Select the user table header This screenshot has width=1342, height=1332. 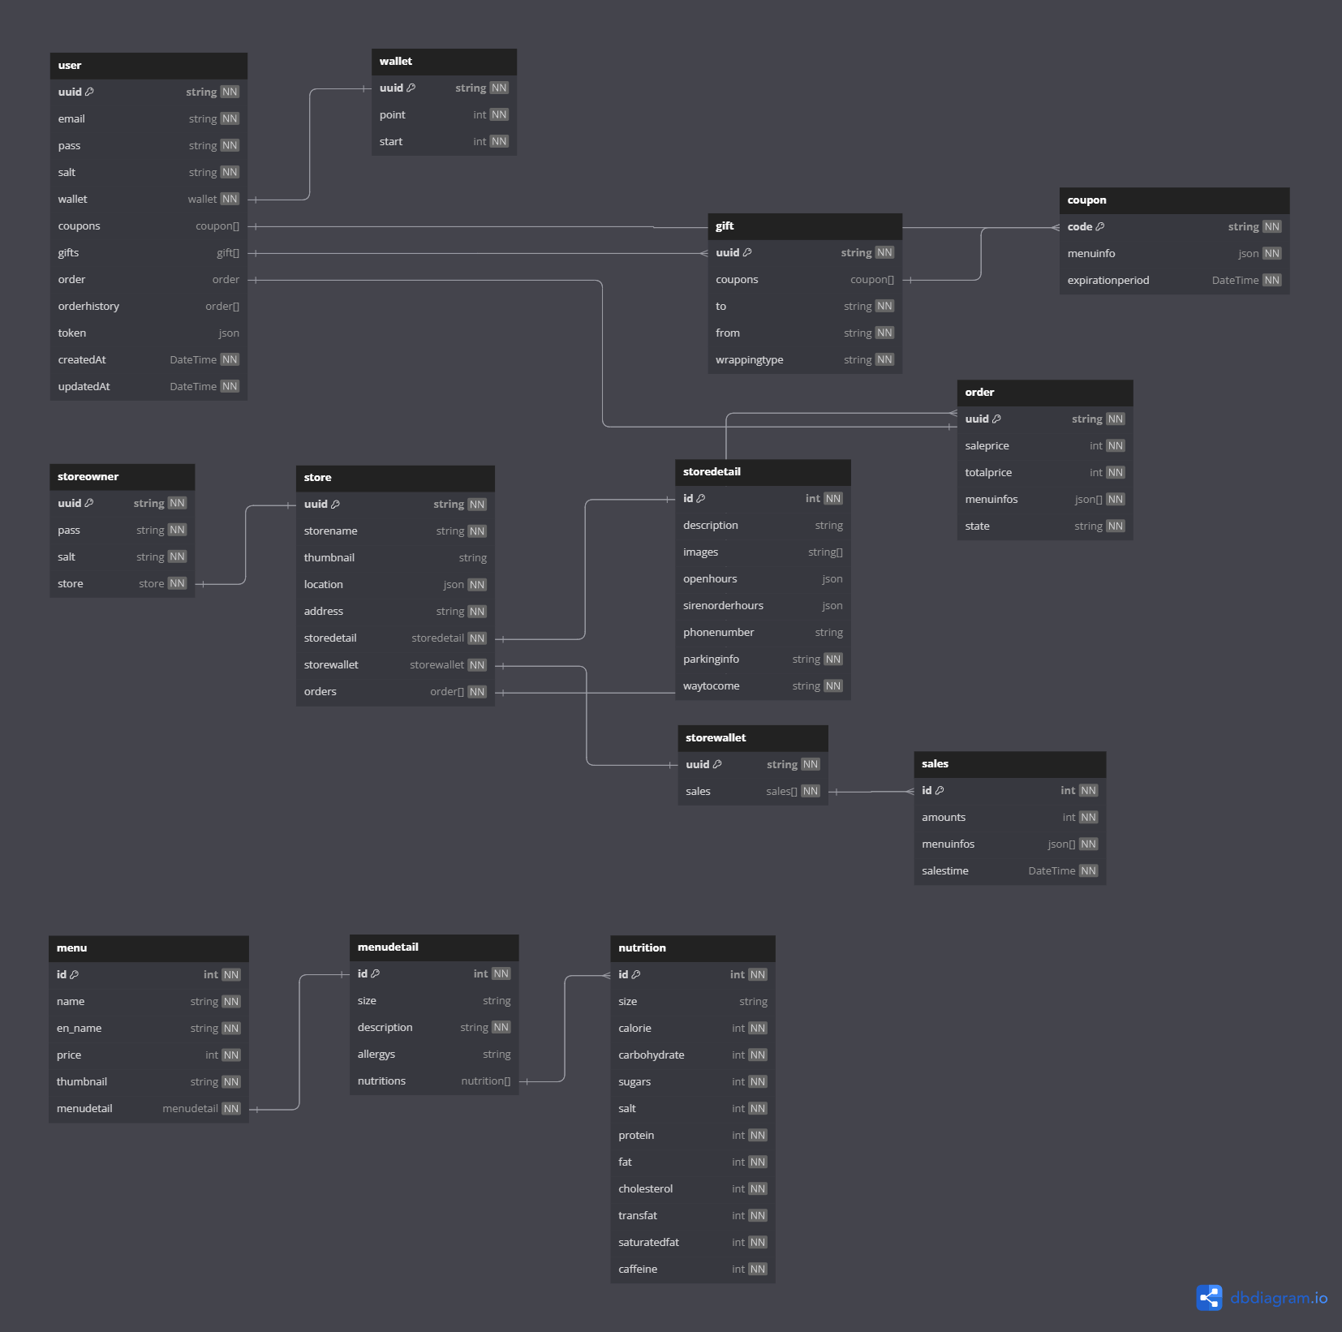coord(148,66)
